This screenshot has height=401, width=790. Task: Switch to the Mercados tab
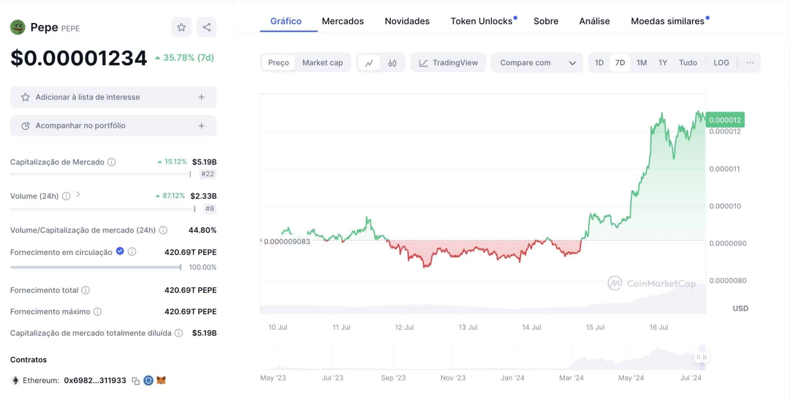343,21
